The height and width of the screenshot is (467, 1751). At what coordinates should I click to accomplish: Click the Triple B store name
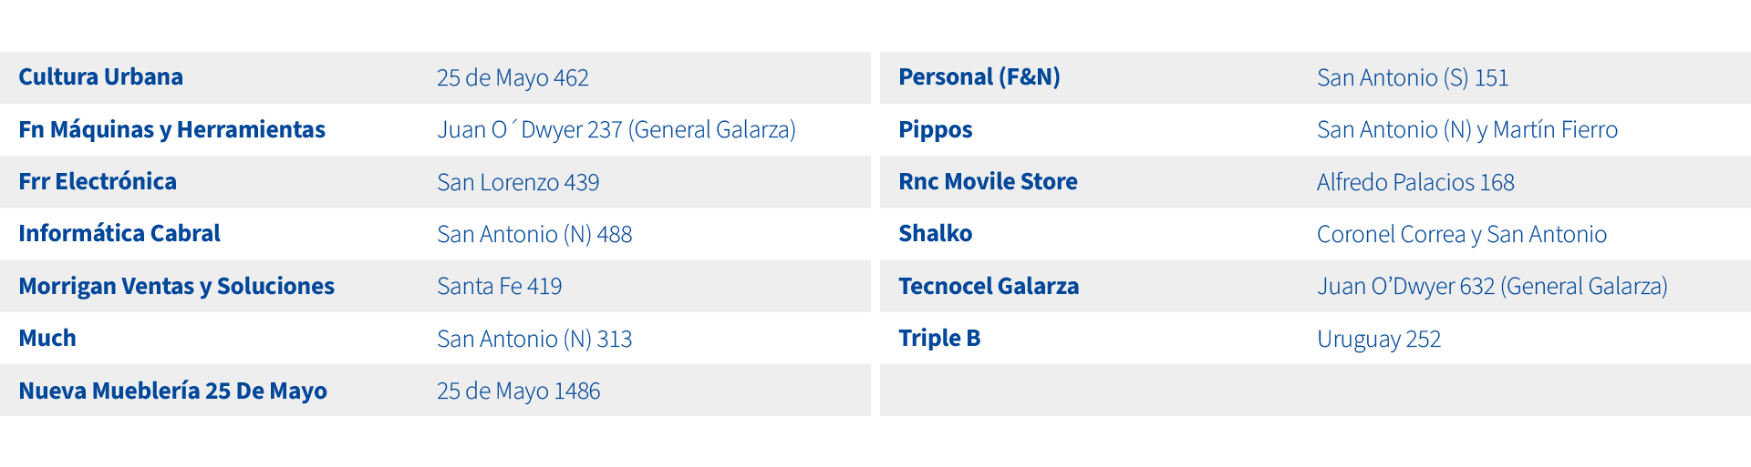pyautogui.click(x=939, y=339)
